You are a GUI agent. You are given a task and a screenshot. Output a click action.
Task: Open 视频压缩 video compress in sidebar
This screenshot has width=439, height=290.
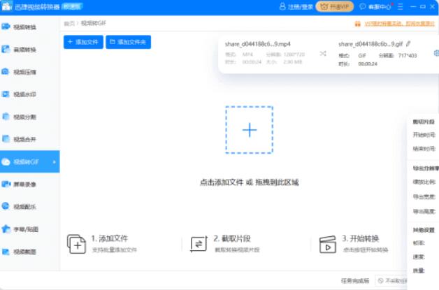click(x=29, y=72)
